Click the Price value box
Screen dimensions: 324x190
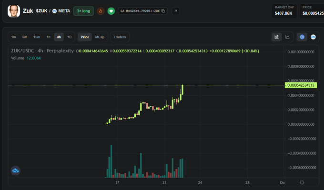[x=312, y=11]
